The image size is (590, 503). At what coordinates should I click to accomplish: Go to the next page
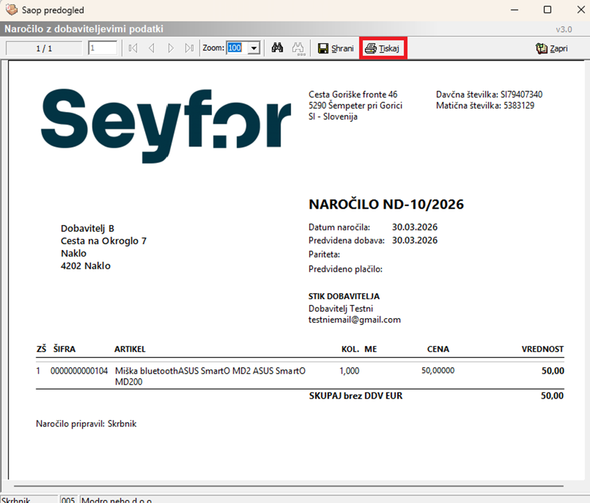pos(171,48)
